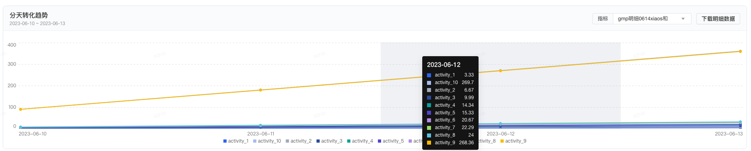
Task: Toggle activity_1 legend series
Action: pos(236,141)
